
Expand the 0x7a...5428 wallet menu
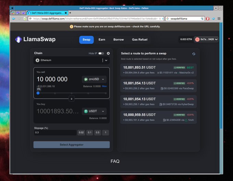206,39
